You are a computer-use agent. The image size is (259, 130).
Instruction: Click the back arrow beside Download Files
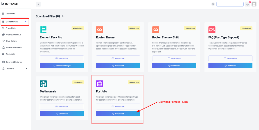[x=63, y=16]
